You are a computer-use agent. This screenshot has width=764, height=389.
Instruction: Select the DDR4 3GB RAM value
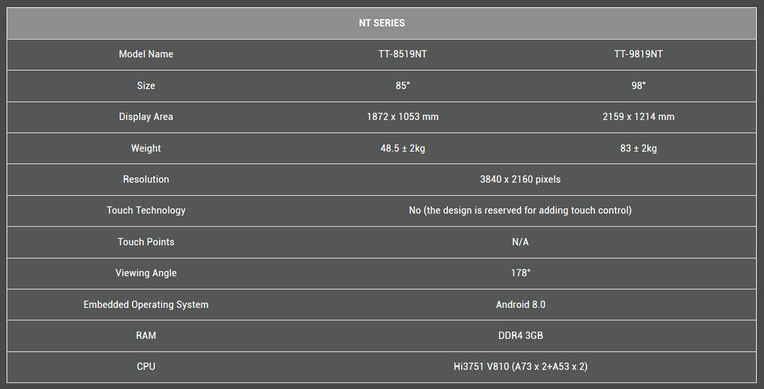tap(520, 336)
